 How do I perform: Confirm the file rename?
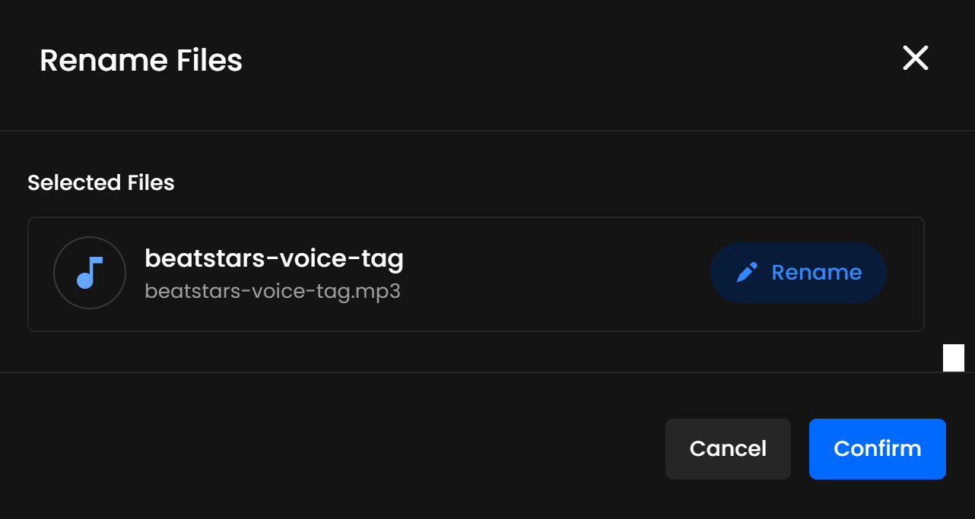point(877,449)
